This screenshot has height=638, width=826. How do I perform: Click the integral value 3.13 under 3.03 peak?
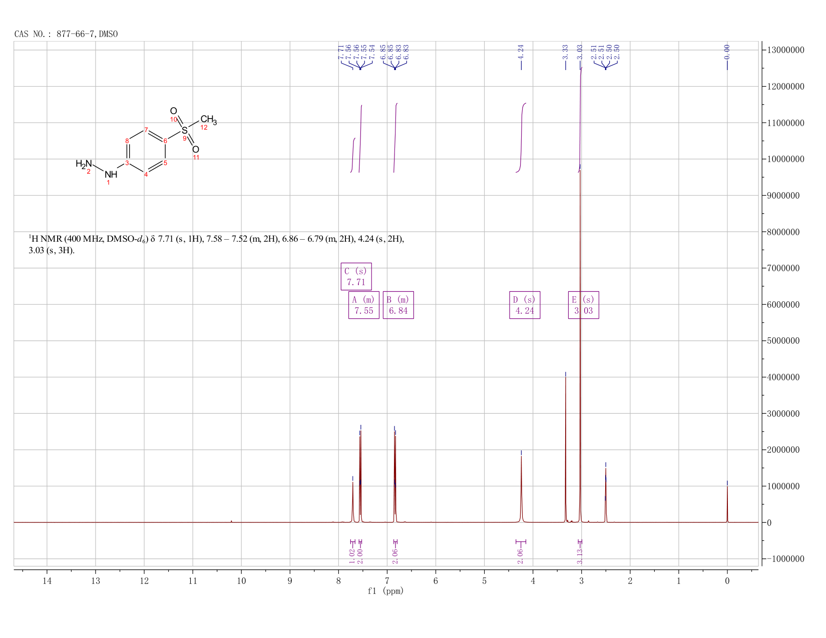click(x=580, y=556)
